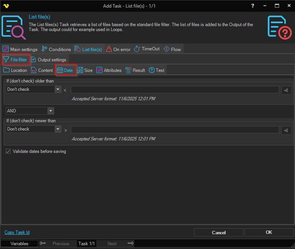Image resolution: width=295 pixels, height=249 pixels.
Task: Click the Cancel button
Action: [219, 232]
